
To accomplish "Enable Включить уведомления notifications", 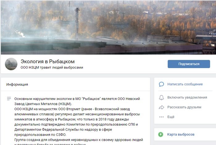I will coord(187,97).
